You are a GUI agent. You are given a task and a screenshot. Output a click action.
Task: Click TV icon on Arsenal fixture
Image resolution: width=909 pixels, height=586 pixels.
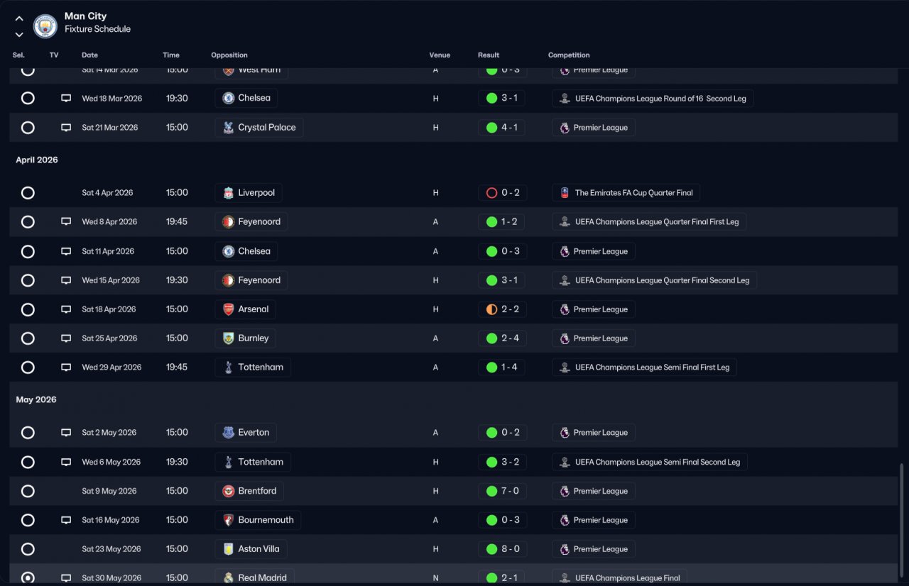(x=66, y=309)
